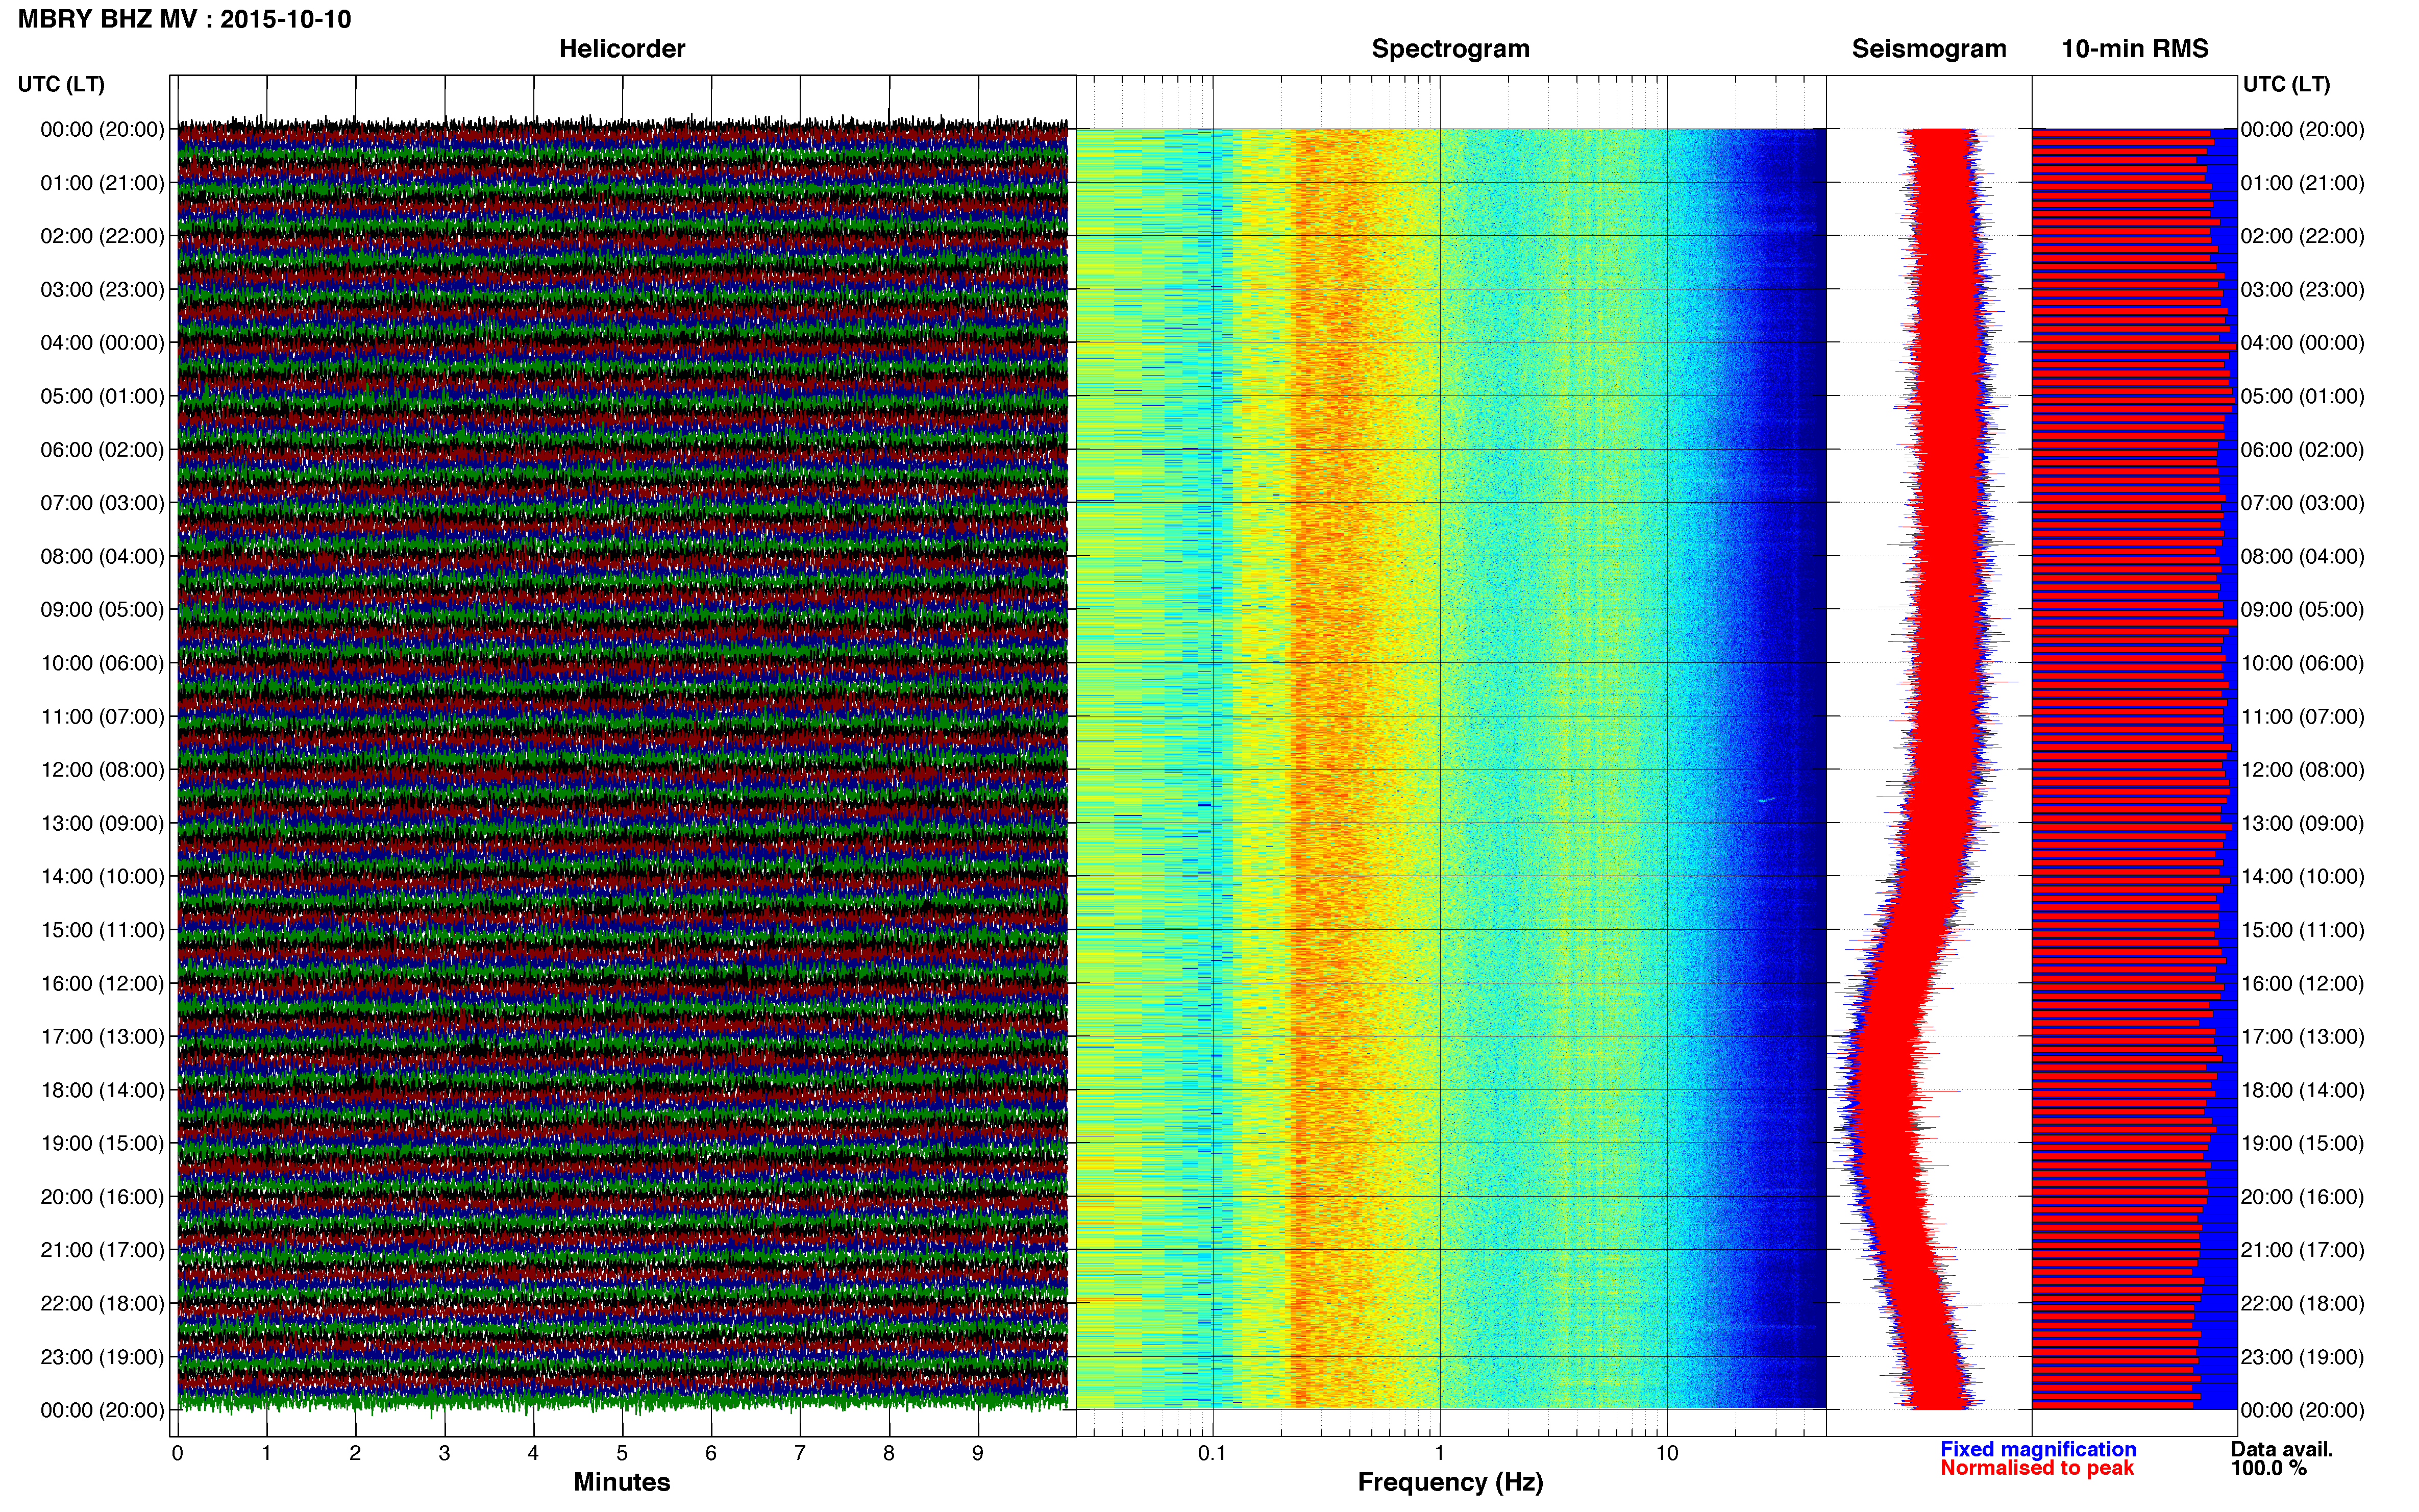Click the left 15:00 (11:00) time label

[102, 930]
